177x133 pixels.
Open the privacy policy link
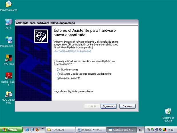click(72, 51)
